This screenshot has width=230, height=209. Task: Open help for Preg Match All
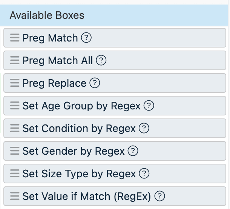(101, 60)
